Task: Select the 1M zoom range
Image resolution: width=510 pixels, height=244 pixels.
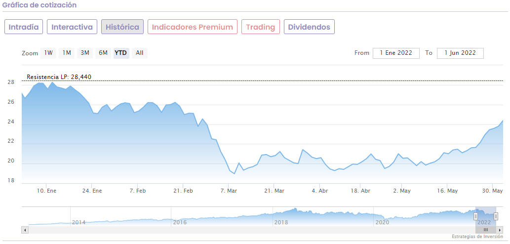Action: coord(67,53)
